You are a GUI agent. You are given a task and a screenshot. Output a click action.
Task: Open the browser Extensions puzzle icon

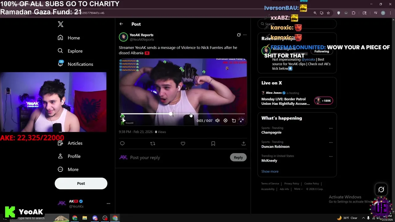tap(354, 13)
